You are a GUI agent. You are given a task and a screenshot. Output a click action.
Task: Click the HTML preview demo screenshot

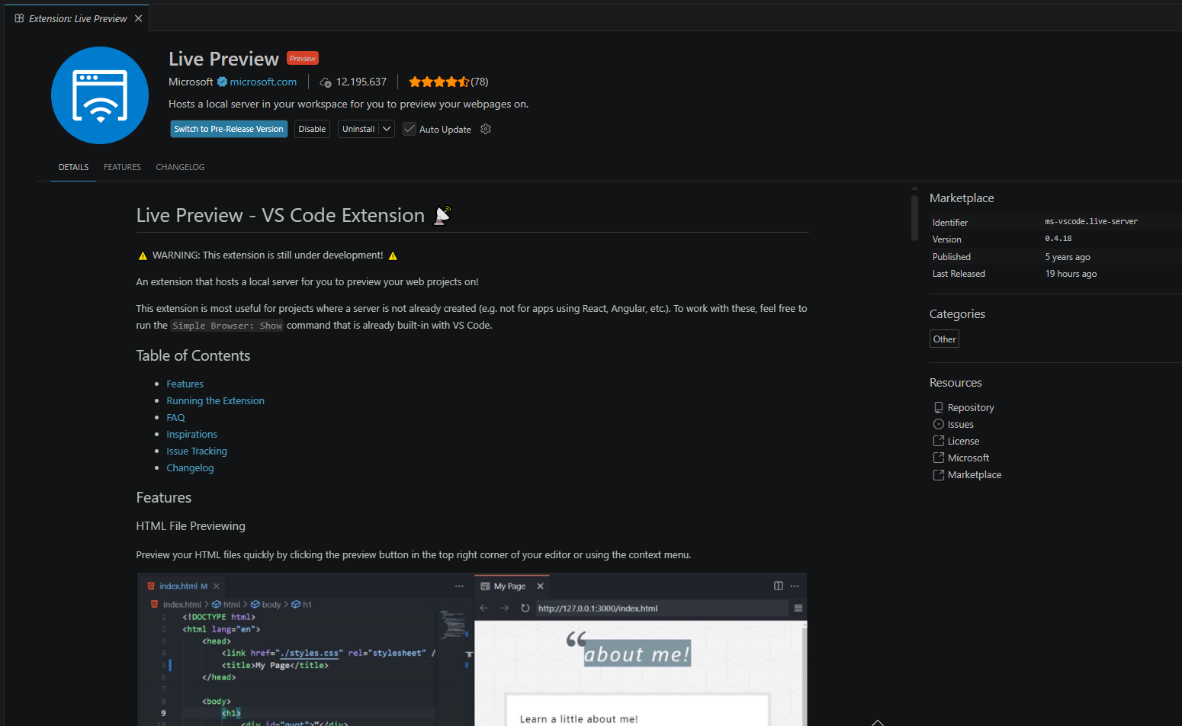click(472, 649)
